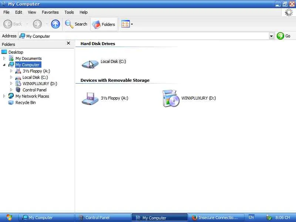Click the 3½ Floppy (A:) drive icon
Image resolution: width=296 pixels, height=222 pixels.
tap(90, 98)
